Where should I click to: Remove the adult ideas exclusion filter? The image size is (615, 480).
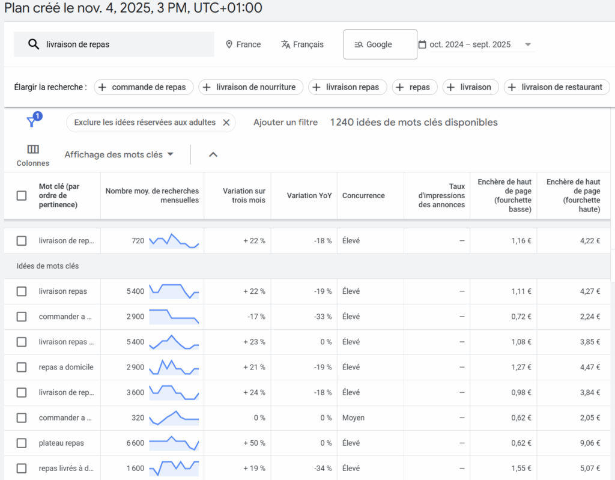pos(226,123)
